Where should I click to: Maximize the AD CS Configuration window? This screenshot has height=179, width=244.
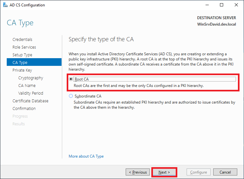[222, 5]
